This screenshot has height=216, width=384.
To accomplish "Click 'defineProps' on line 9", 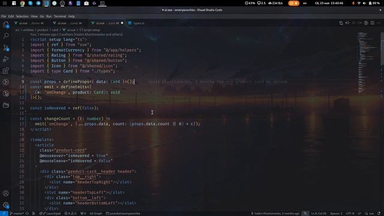I will tap(76, 82).
